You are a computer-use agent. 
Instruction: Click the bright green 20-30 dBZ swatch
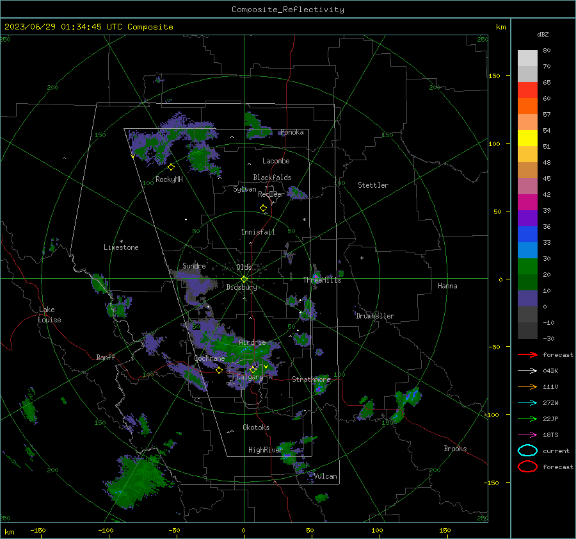[527, 267]
